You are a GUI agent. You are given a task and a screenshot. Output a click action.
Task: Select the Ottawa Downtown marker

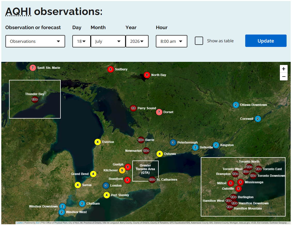pos(236,105)
